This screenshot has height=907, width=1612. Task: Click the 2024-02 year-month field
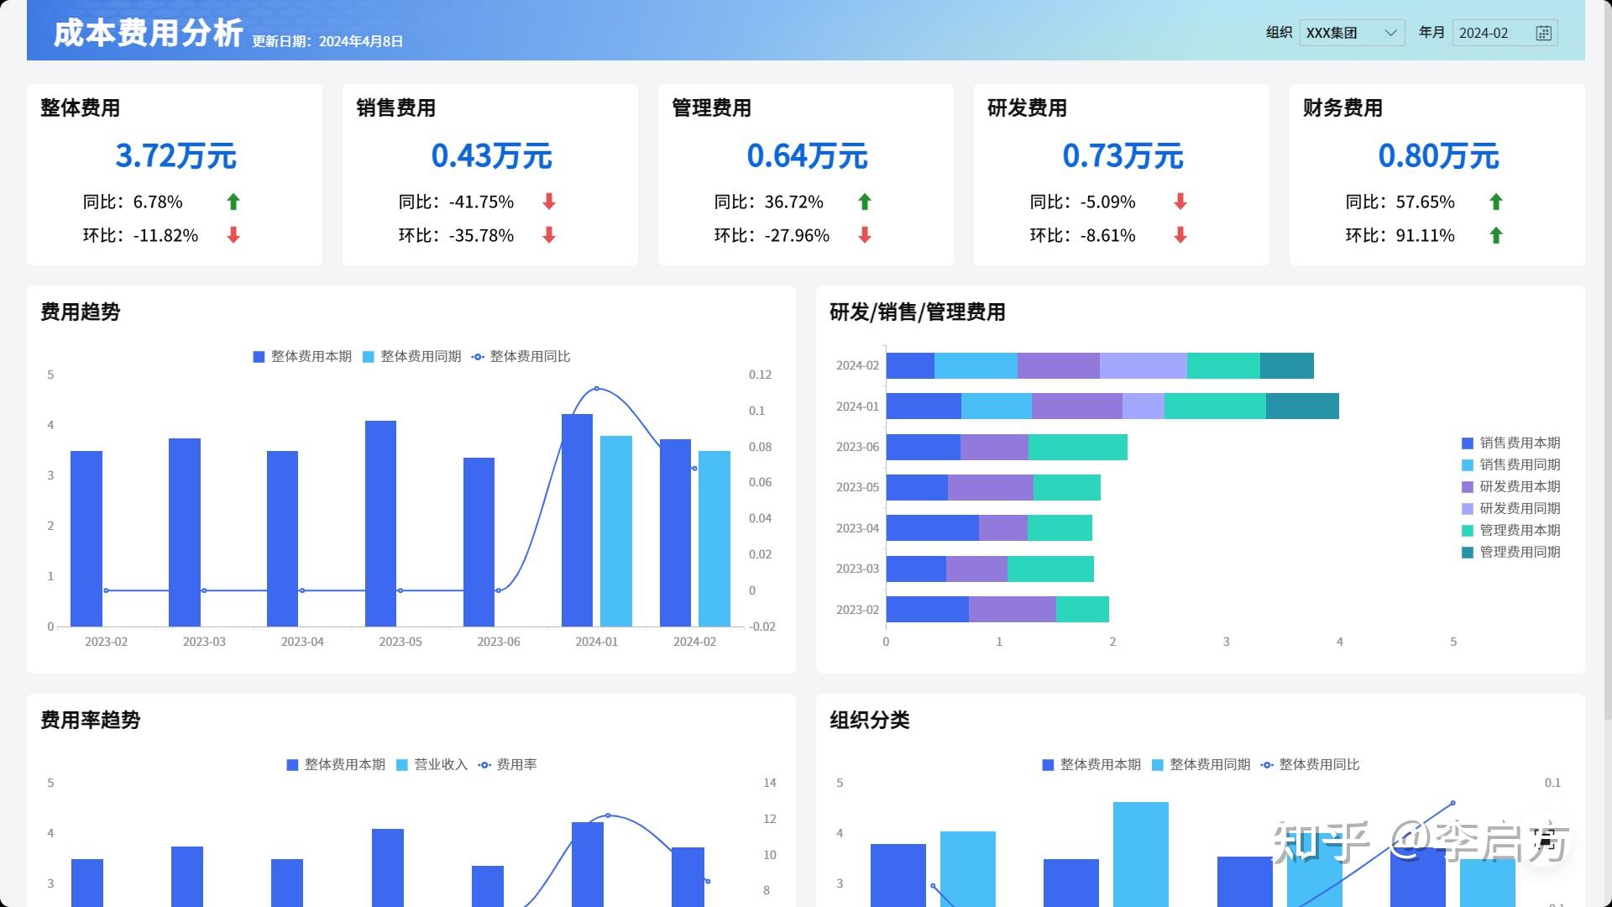(x=1505, y=33)
